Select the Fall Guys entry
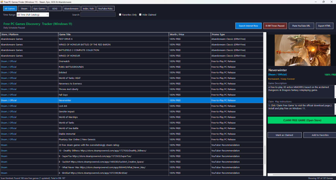 (132, 95)
